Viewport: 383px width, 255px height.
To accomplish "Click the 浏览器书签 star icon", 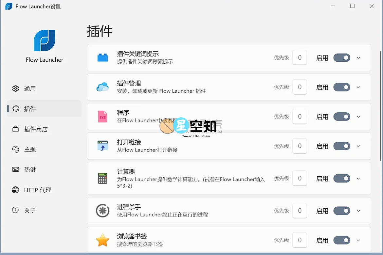I will point(103,240).
